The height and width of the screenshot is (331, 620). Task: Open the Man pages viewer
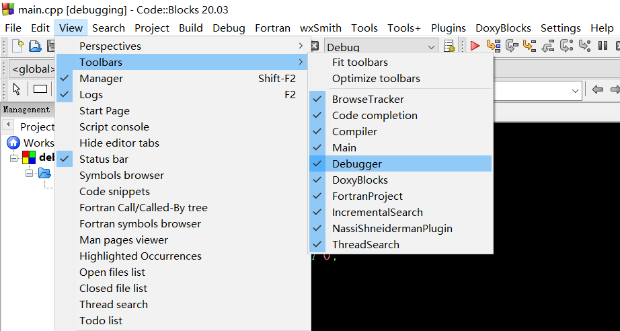pos(182,240)
